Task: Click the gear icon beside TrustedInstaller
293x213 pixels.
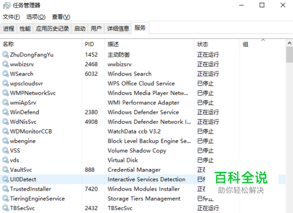Action: coord(5,188)
